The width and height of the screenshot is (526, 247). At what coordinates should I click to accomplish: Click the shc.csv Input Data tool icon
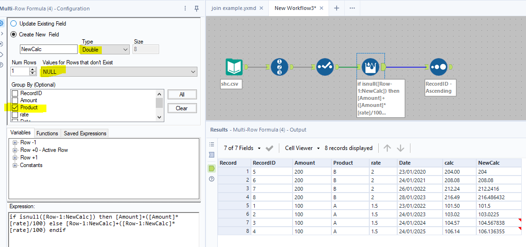(234, 67)
